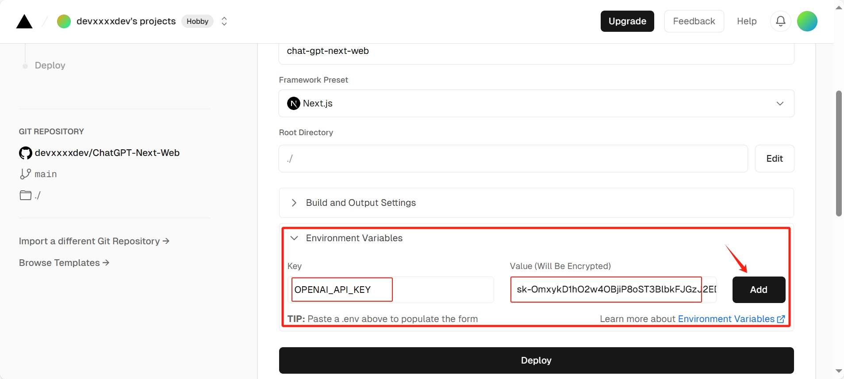Image resolution: width=844 pixels, height=379 pixels.
Task: Click Import a different Git Repository
Action: pos(94,241)
